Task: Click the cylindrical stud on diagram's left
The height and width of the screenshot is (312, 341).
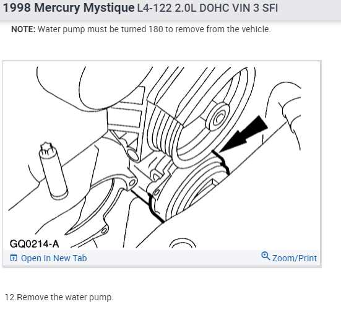Action: [x=53, y=171]
